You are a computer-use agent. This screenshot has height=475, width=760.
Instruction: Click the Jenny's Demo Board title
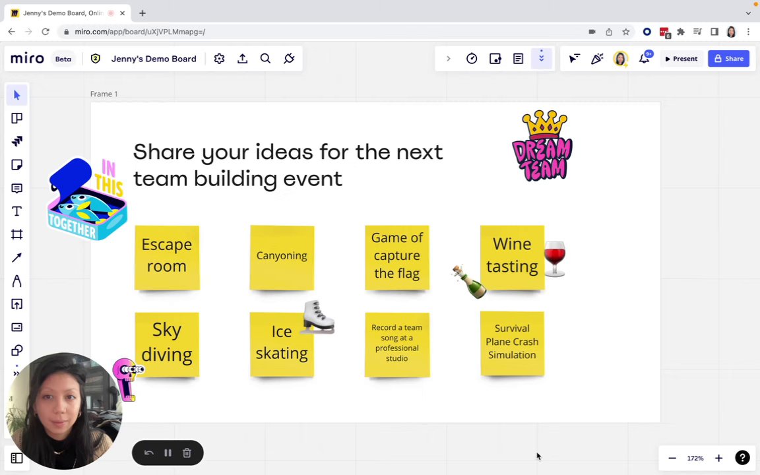coord(154,59)
